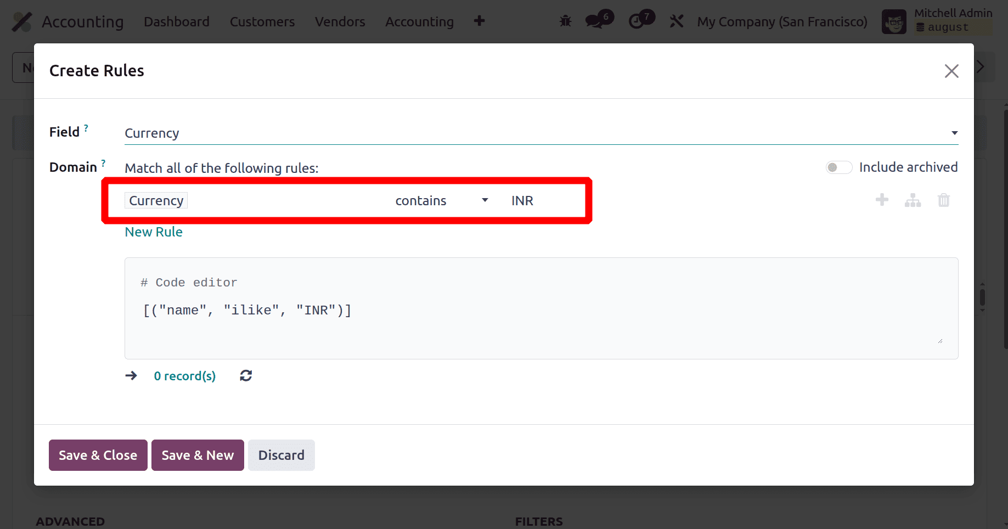Click the Domain help question mark

103,163
